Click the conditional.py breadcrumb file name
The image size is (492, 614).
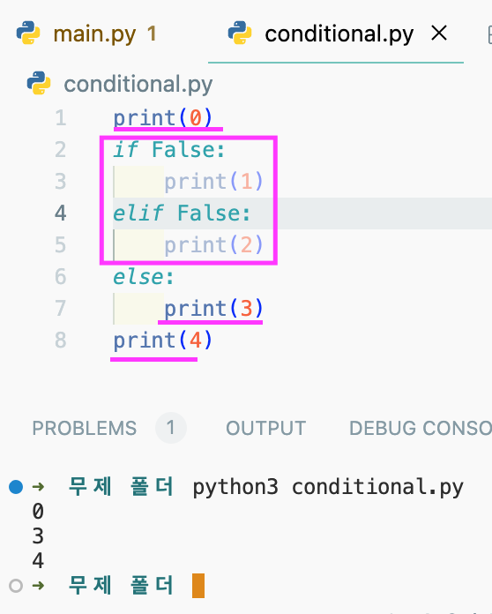click(x=138, y=84)
